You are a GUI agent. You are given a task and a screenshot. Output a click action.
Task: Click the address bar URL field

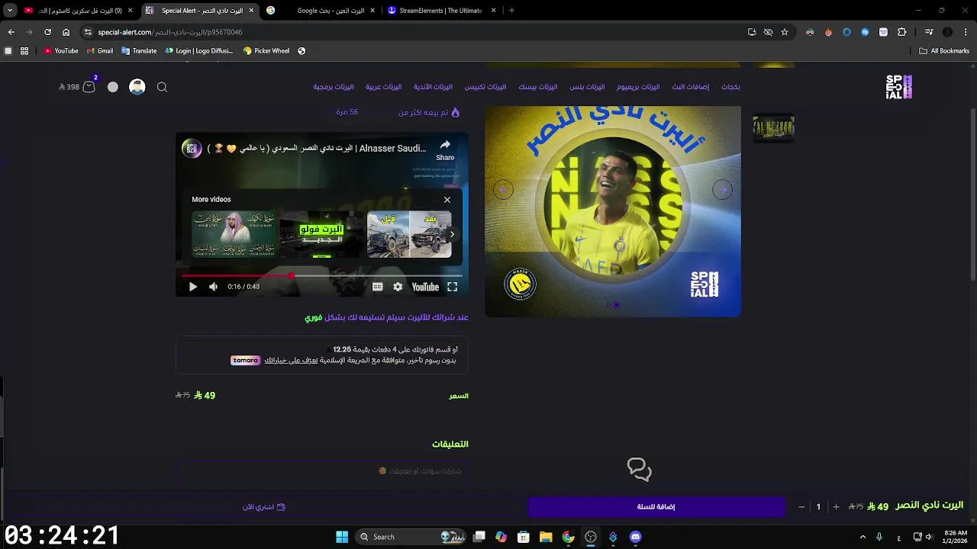pyautogui.click(x=412, y=32)
